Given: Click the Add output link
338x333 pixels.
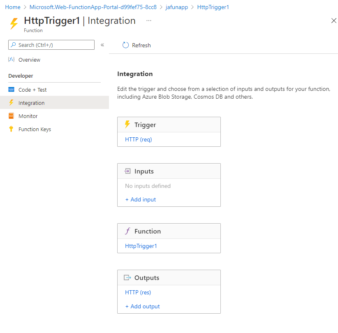Looking at the screenshot, I should [142, 306].
